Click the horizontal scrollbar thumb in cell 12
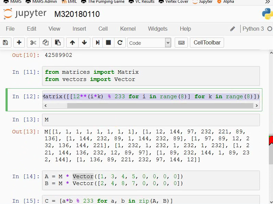The height and width of the screenshot is (204, 273). pyautogui.click(x=160, y=105)
